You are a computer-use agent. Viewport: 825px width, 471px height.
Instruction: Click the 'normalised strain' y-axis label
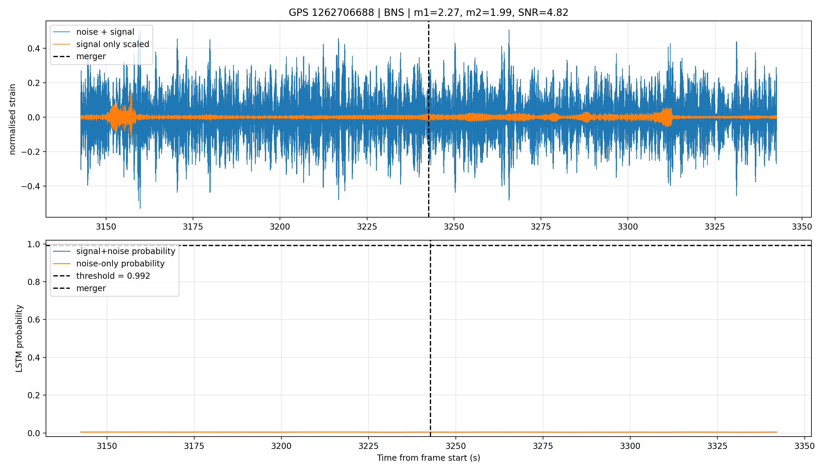[x=12, y=119]
